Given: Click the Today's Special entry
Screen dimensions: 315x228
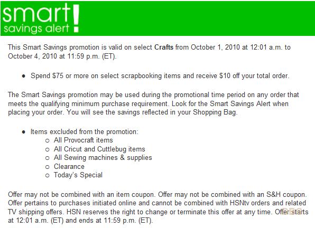Looking at the screenshot, I should 78,175.
